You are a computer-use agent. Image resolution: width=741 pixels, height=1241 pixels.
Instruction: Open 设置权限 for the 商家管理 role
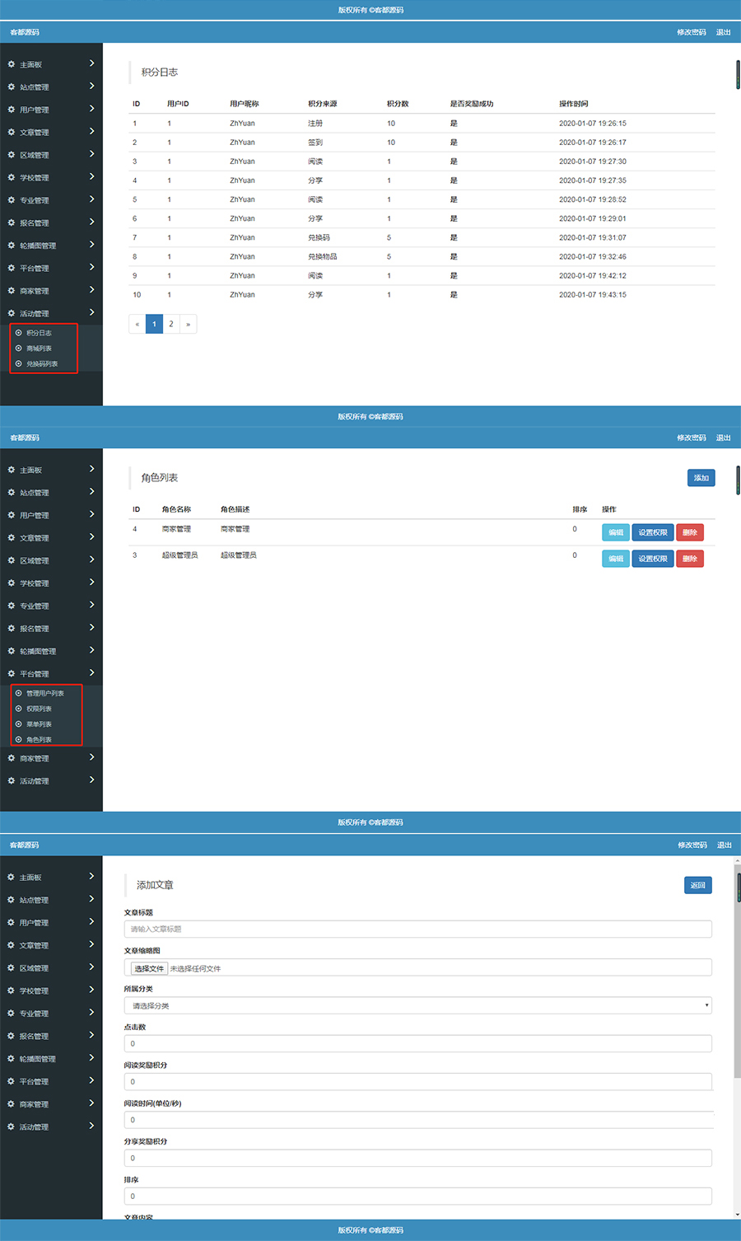click(x=652, y=532)
